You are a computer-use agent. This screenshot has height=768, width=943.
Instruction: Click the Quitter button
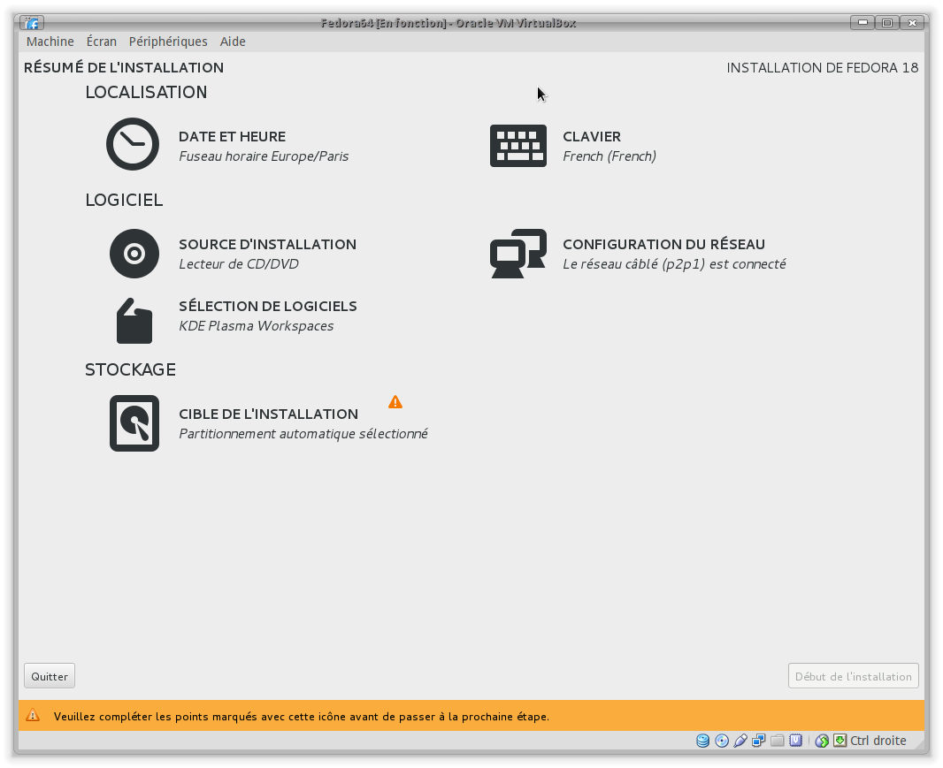[x=50, y=676]
